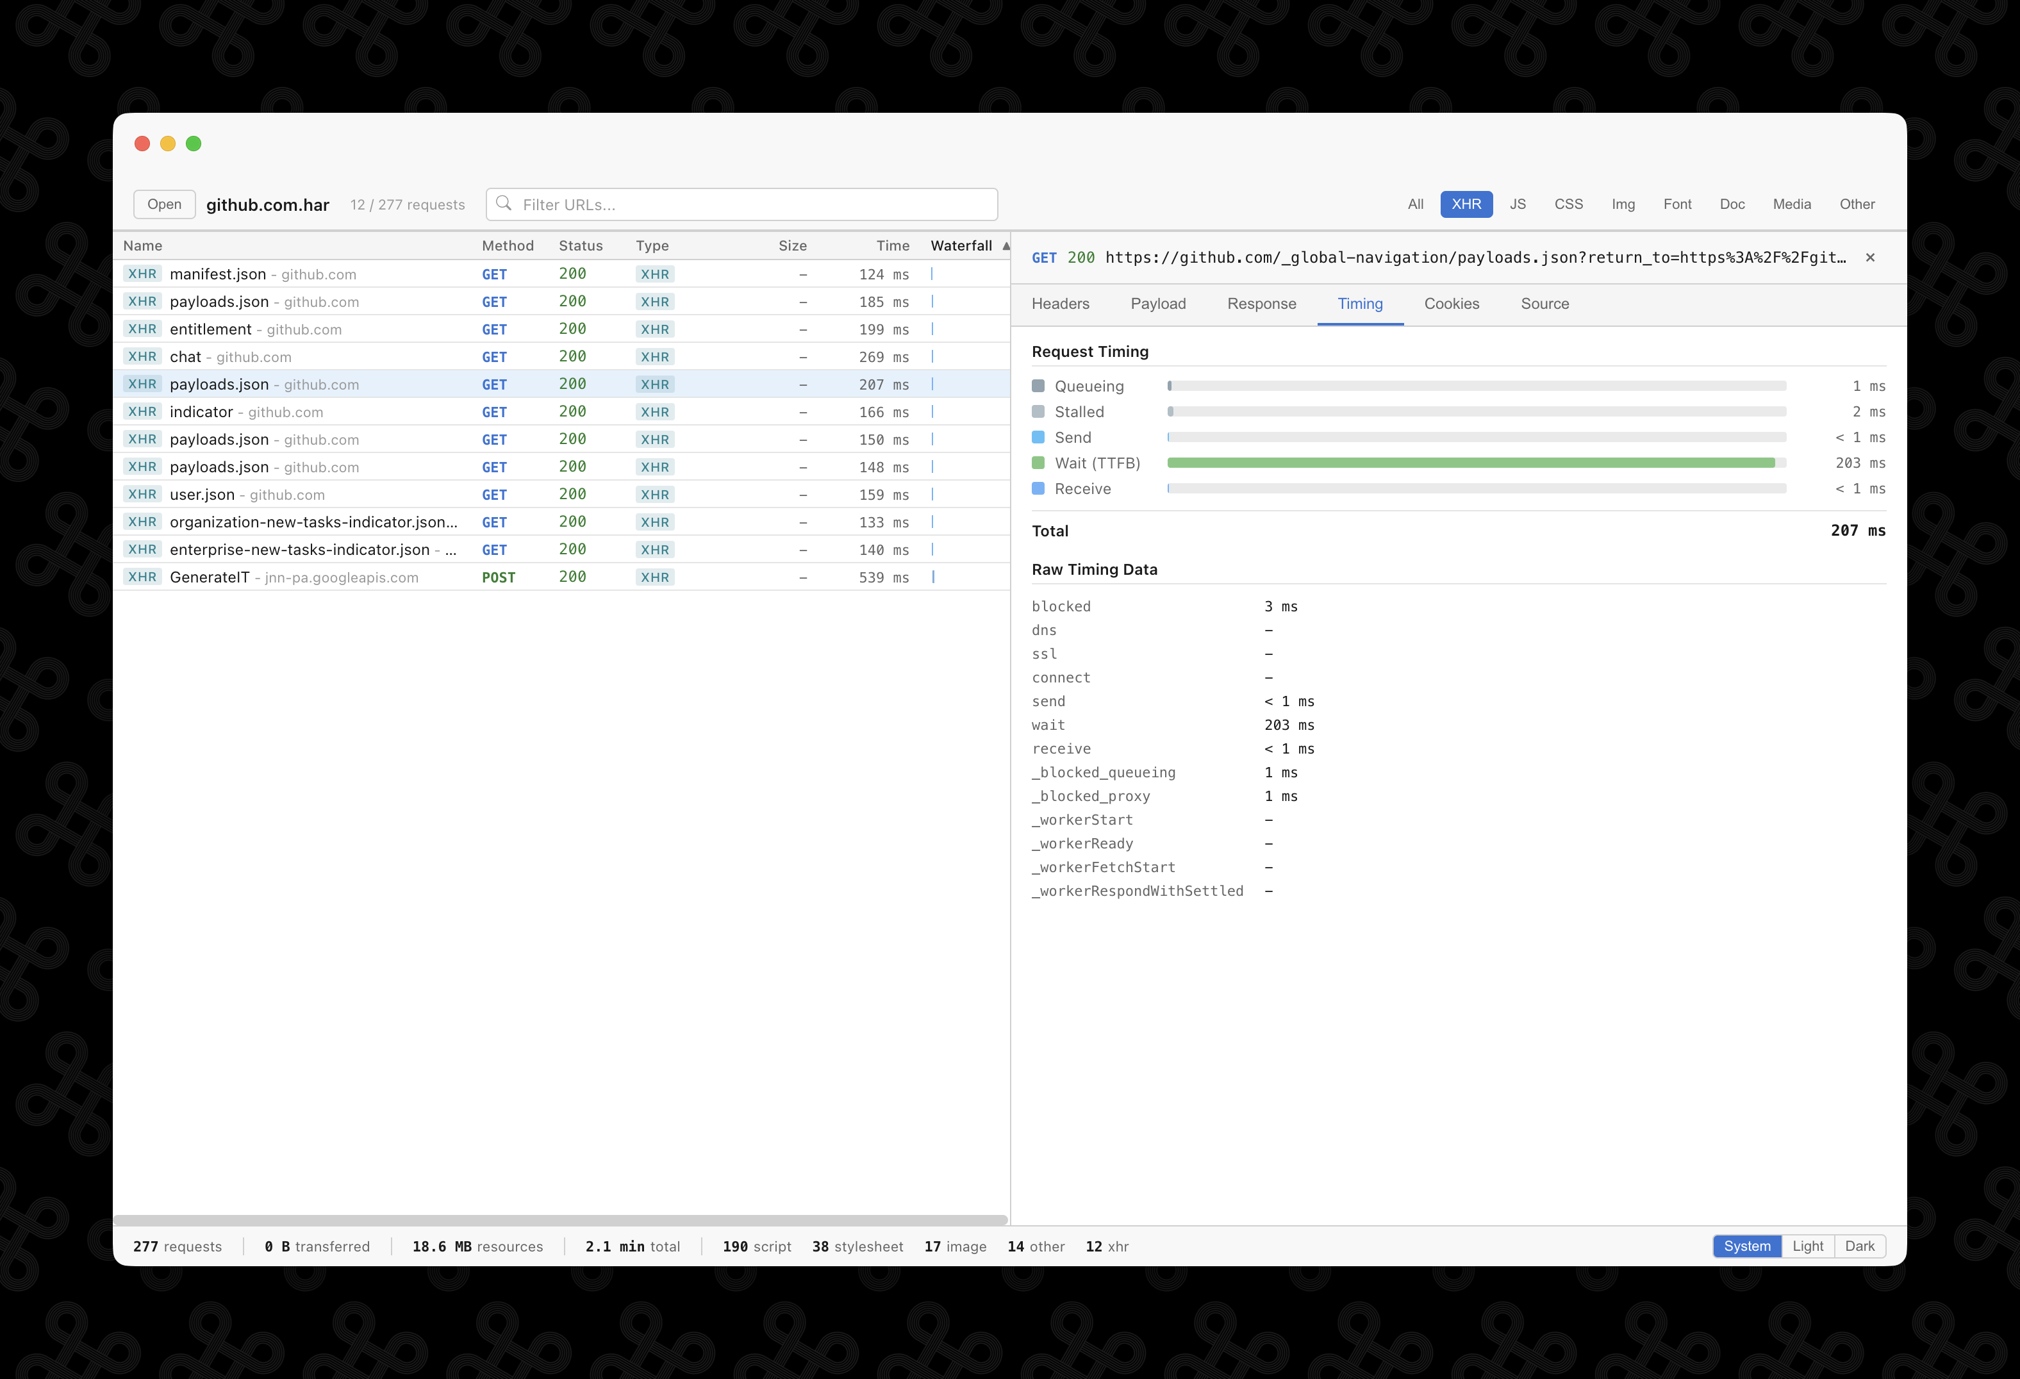This screenshot has height=1379, width=2020.
Task: Click the XHR badge on manifest.json row
Action: point(142,274)
